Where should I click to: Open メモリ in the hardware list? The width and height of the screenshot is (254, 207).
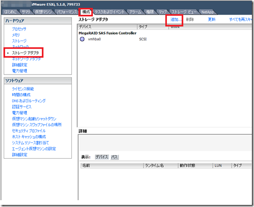tap(16, 35)
